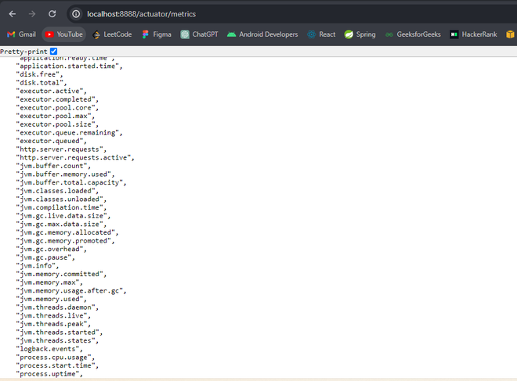Click the "jvm.gc.overhead" entry
This screenshot has height=381, width=517.
(x=52, y=250)
